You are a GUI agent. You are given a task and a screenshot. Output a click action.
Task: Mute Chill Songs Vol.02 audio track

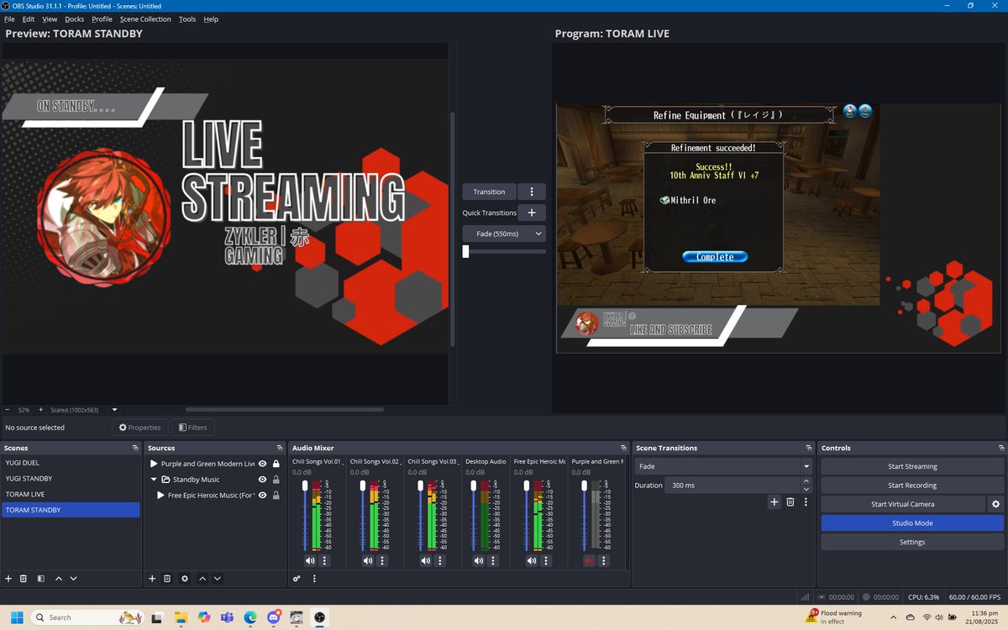pyautogui.click(x=368, y=560)
